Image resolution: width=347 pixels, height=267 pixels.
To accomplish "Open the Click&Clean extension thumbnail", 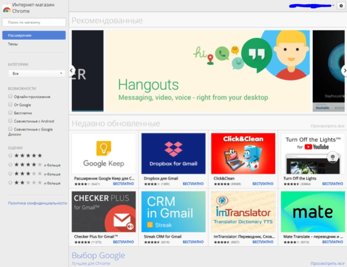I will coord(243,154).
